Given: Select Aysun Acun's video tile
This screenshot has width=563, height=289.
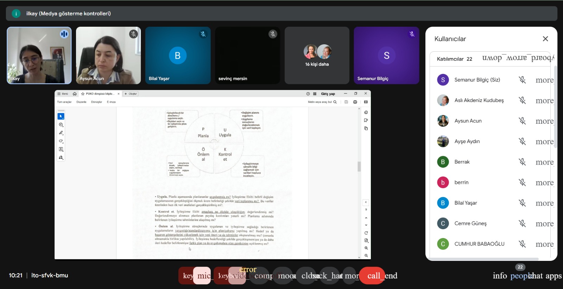Looking at the screenshot, I should click(x=108, y=56).
